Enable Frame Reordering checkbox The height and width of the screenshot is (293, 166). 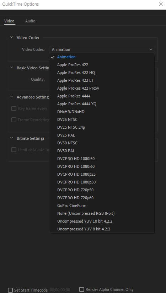point(14,120)
